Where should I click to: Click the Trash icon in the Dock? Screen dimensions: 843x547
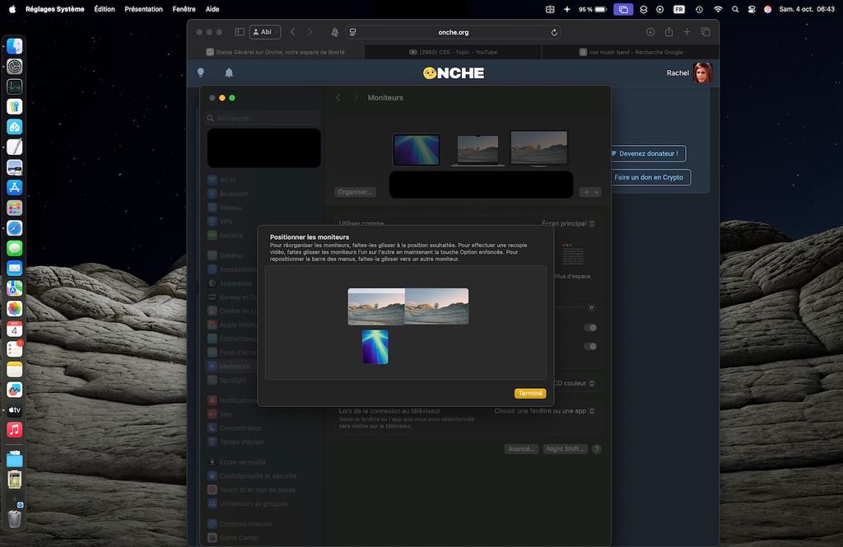(15, 518)
